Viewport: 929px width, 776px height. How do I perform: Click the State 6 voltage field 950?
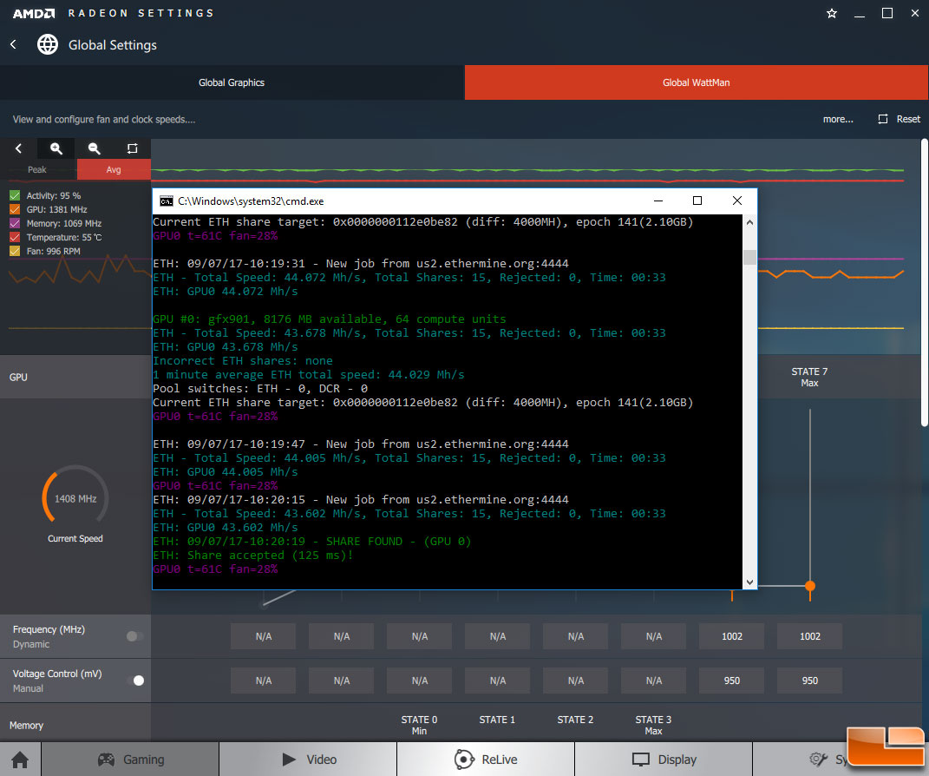pos(732,681)
